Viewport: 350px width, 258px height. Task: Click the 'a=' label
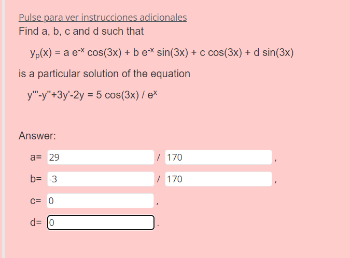(37, 157)
